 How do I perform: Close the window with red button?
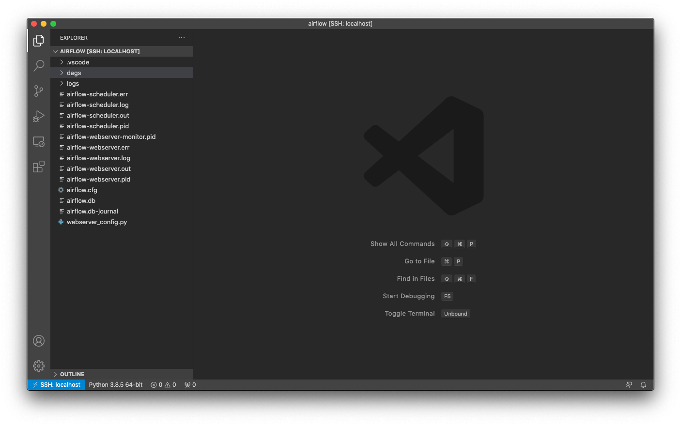pyautogui.click(x=34, y=24)
